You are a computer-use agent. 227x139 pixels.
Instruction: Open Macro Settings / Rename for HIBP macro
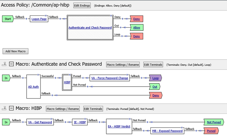click(x=63, y=109)
